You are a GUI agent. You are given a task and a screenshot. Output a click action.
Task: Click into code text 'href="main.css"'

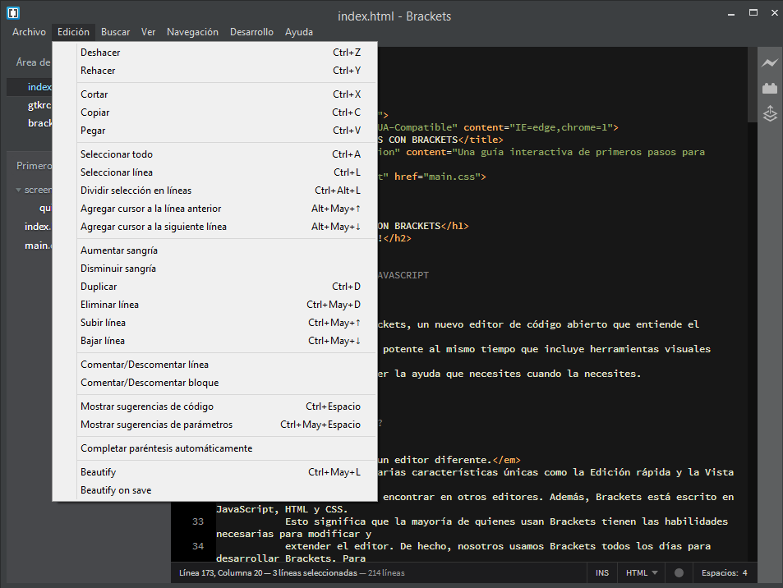point(437,177)
